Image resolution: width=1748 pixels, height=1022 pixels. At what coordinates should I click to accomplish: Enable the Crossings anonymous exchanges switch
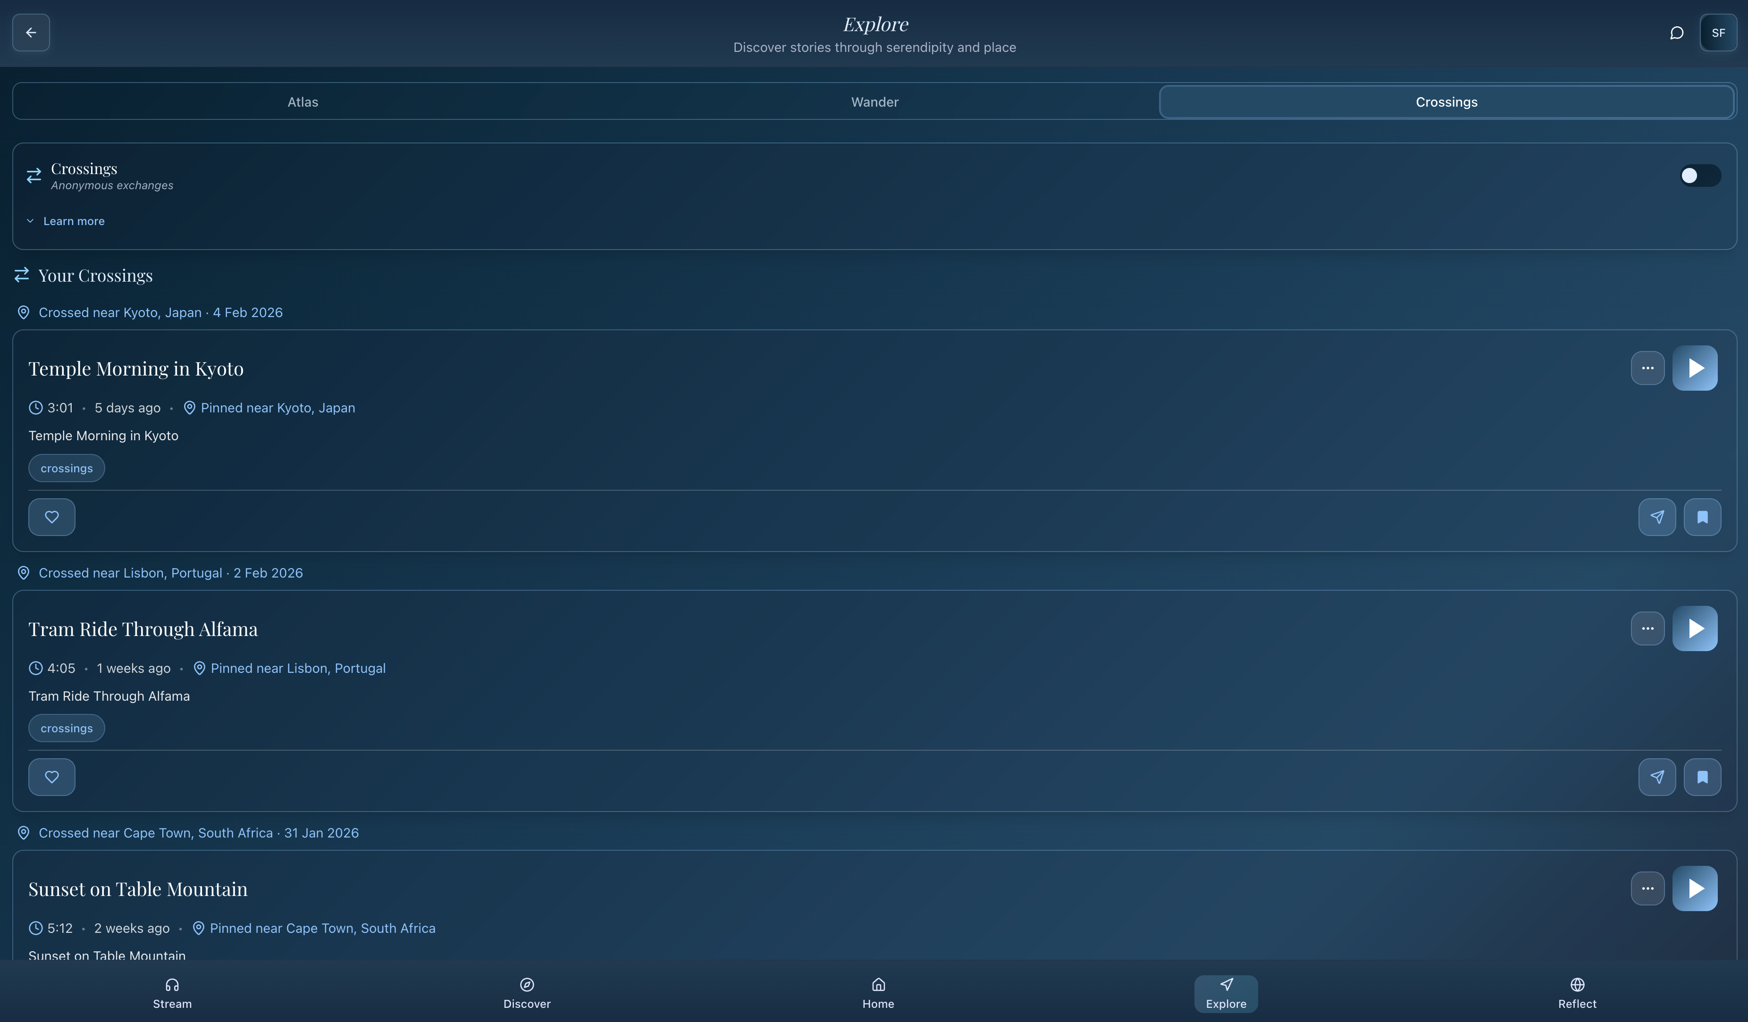(1699, 176)
